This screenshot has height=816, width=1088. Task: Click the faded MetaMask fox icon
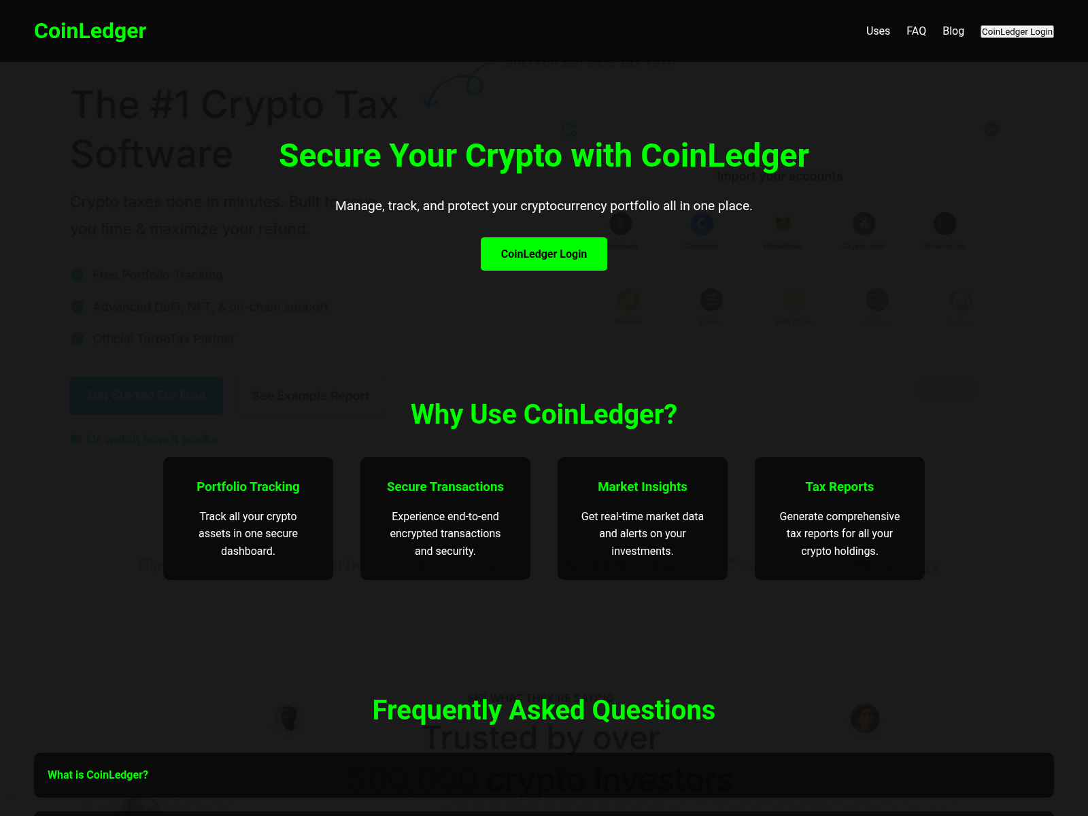pos(783,223)
